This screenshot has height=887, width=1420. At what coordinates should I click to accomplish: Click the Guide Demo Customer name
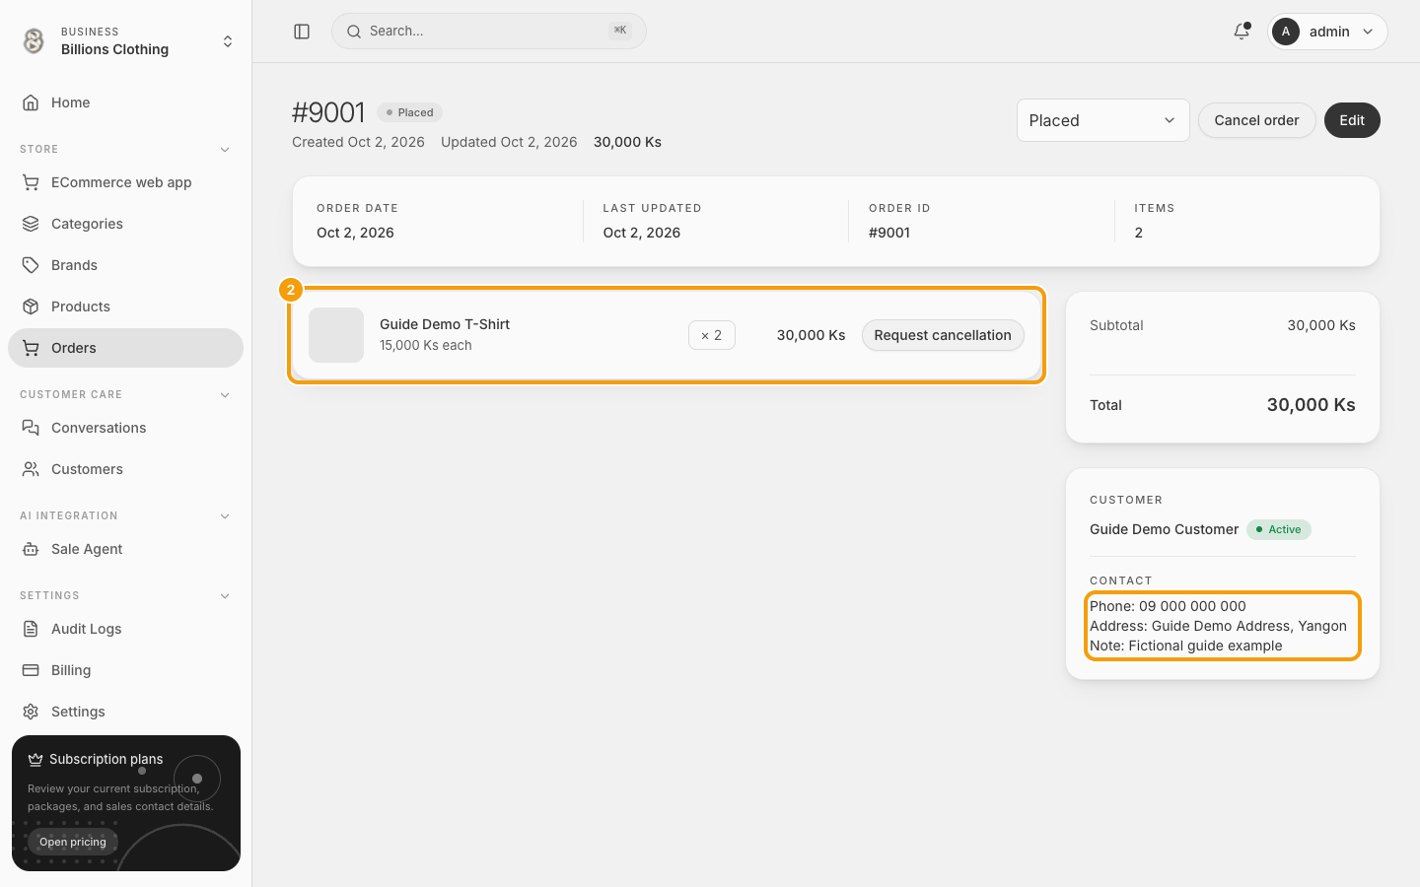coord(1164,529)
